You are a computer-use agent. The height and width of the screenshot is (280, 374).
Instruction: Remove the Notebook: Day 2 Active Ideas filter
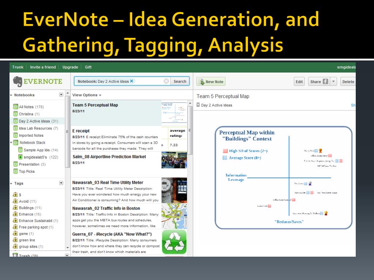(131, 81)
